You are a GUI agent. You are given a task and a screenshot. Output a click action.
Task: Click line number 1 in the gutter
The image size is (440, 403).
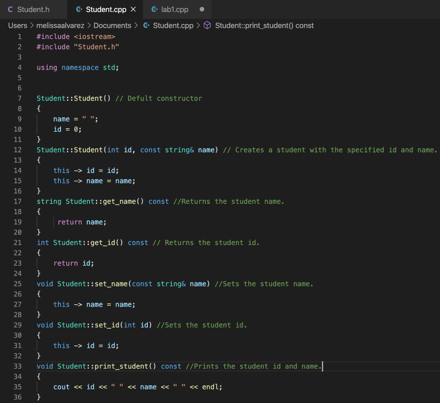[x=19, y=36]
